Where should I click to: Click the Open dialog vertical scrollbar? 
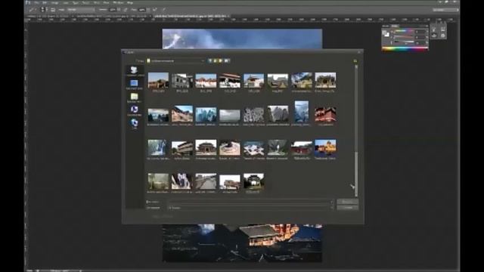(356, 131)
